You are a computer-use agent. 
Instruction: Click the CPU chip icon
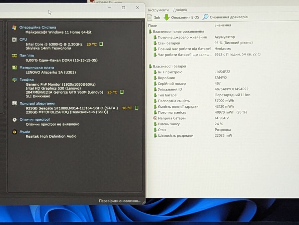click(x=14, y=40)
